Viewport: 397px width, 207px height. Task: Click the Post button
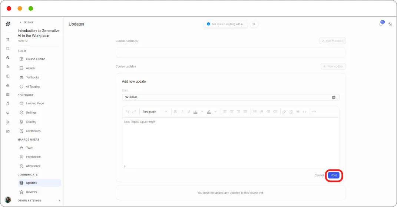334,175
